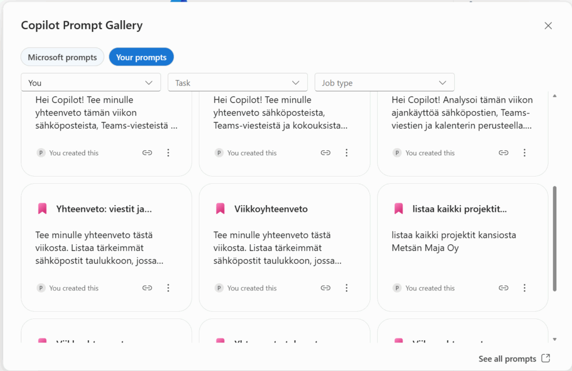572x371 pixels.
Task: Open the 'You' filter dropdown
Action: click(x=91, y=83)
